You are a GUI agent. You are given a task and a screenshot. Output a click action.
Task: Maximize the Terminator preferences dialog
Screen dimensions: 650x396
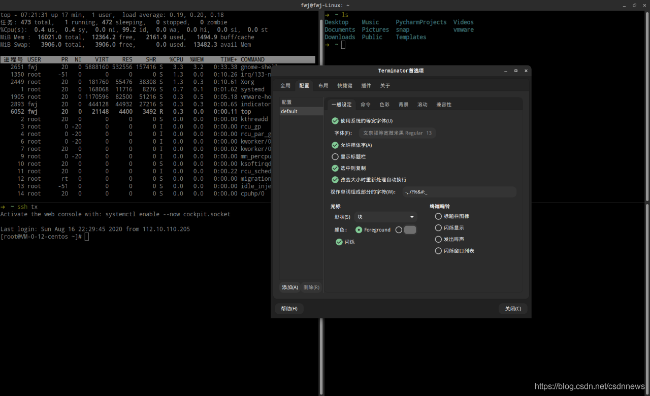516,71
